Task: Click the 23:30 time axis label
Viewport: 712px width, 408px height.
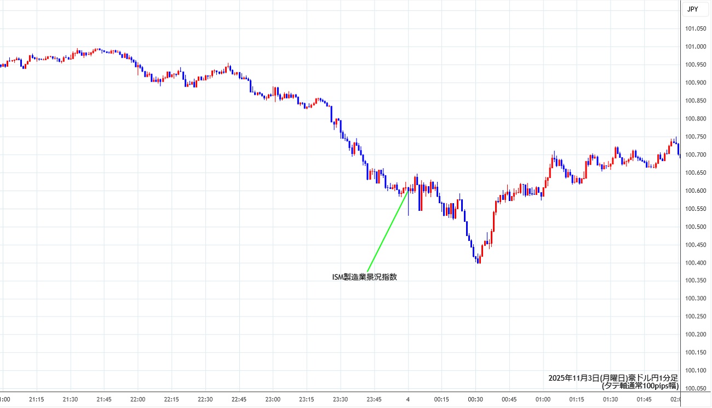Action: point(341,400)
